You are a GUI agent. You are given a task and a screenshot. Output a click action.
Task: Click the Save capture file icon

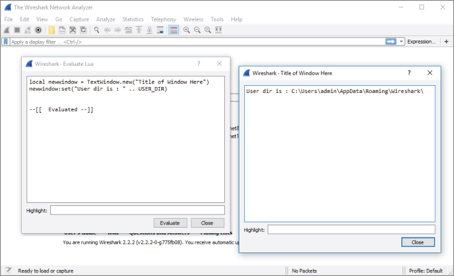click(x=62, y=30)
